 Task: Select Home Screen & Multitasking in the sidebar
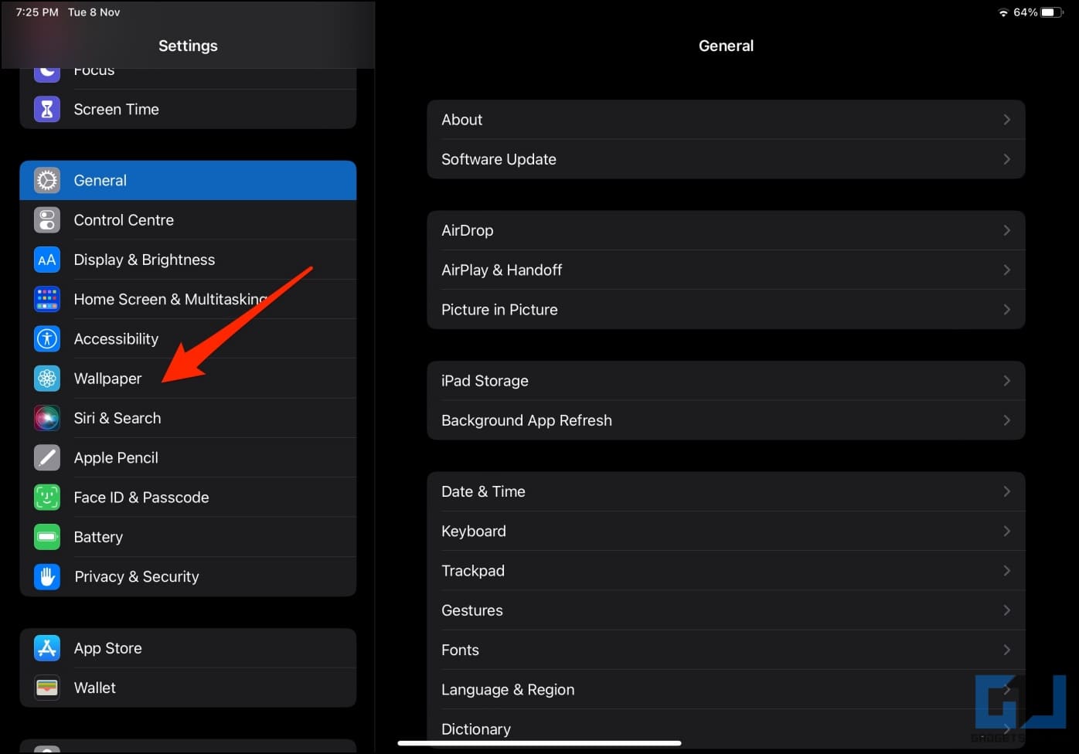tap(188, 299)
